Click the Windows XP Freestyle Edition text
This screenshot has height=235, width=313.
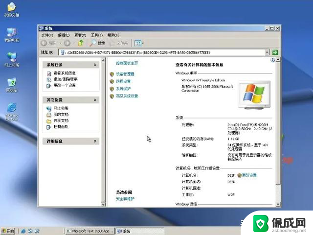click(203, 80)
